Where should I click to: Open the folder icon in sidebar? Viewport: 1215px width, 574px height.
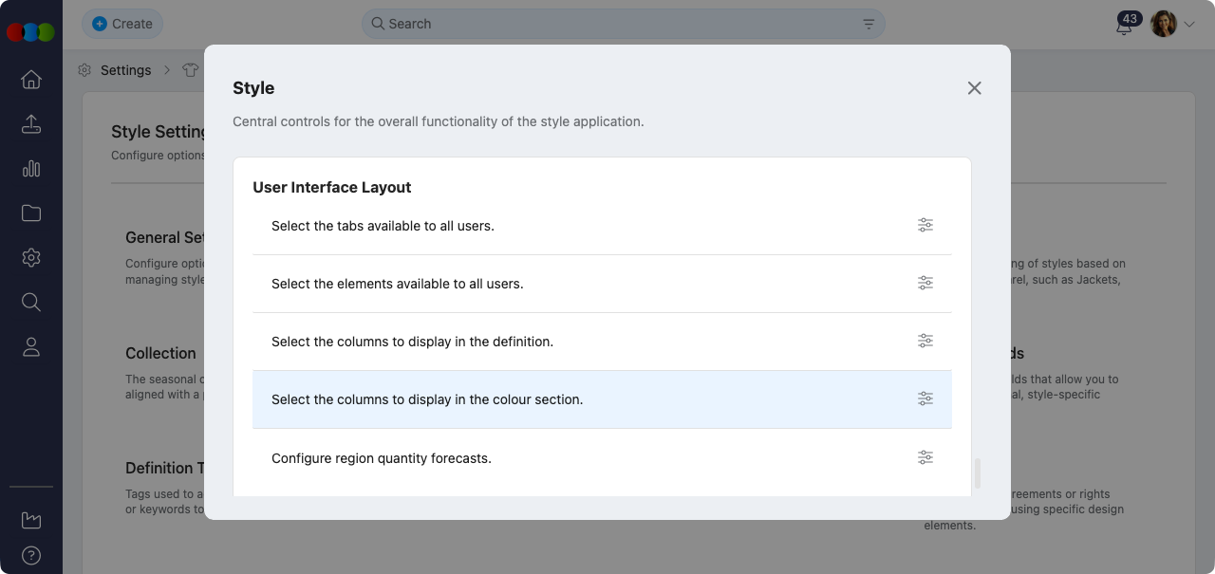31,213
